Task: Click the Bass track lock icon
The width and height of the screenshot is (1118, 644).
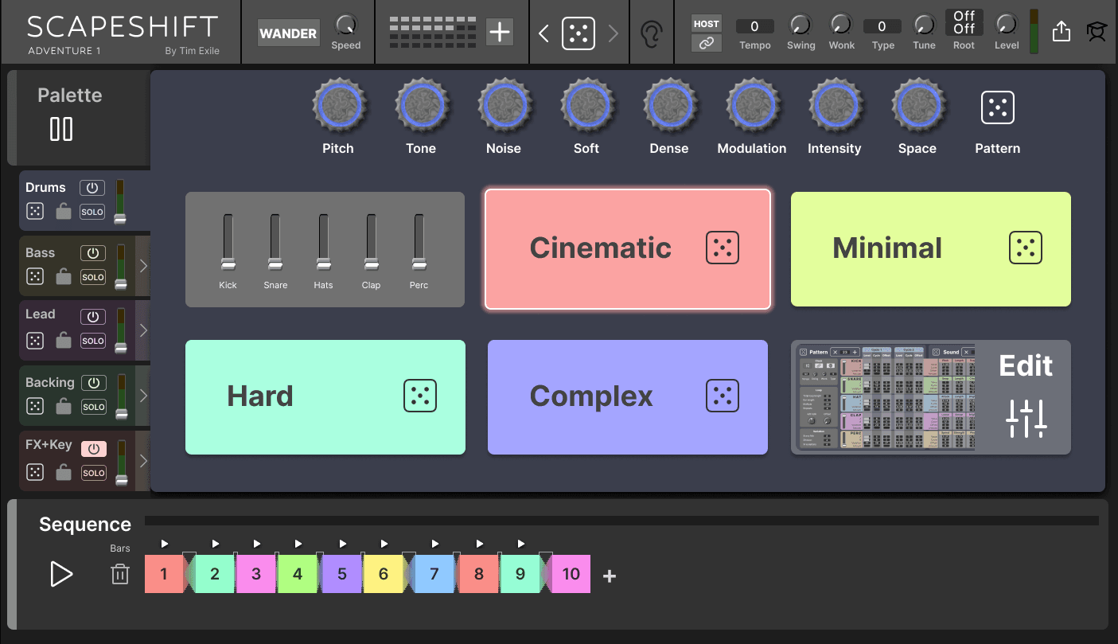Action: click(x=64, y=276)
